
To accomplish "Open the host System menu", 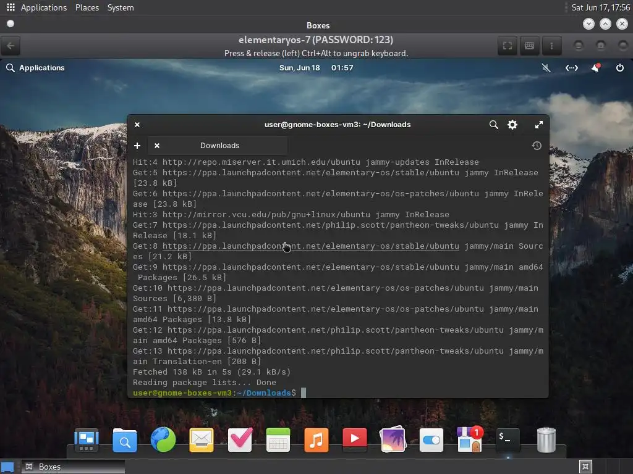I will (x=121, y=7).
